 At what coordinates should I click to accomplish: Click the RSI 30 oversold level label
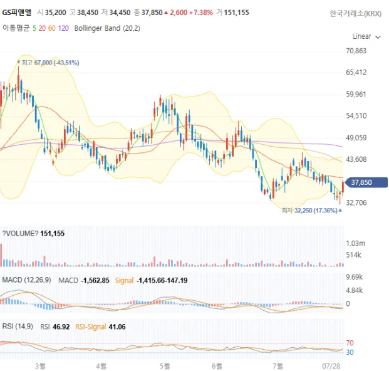[x=350, y=352]
